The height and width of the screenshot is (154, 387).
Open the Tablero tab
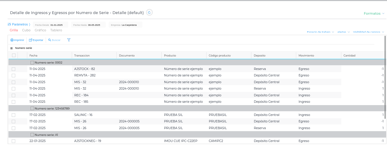point(56,30)
